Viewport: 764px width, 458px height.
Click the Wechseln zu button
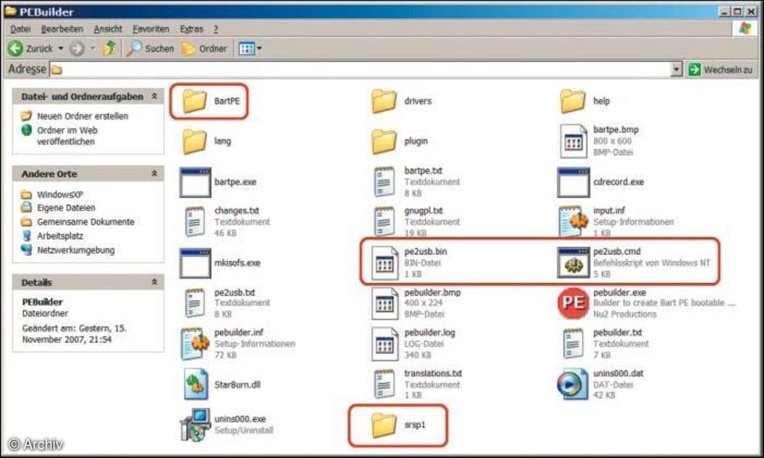720,69
